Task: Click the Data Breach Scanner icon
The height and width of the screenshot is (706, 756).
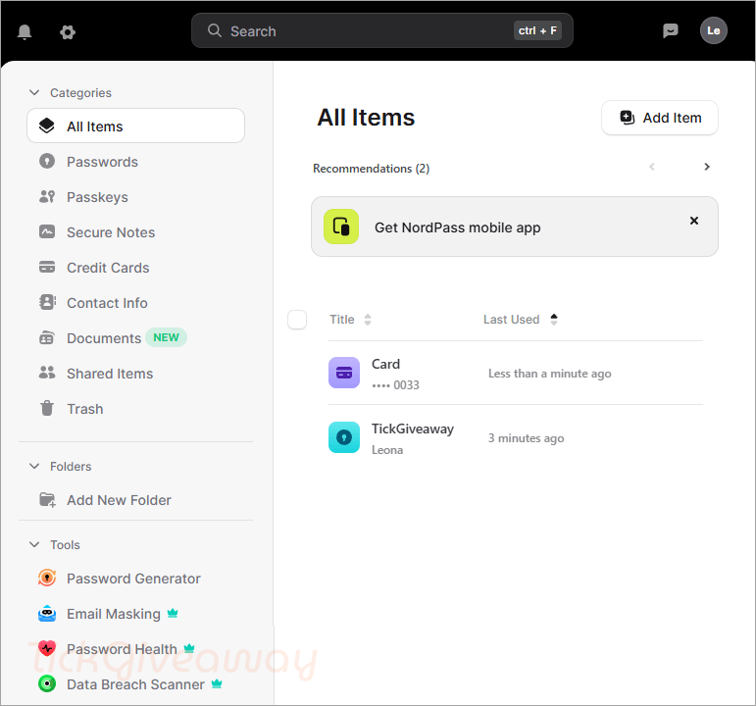Action: (47, 683)
